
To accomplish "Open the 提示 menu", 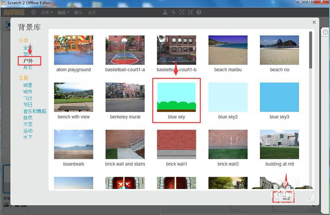I will click(78, 13).
